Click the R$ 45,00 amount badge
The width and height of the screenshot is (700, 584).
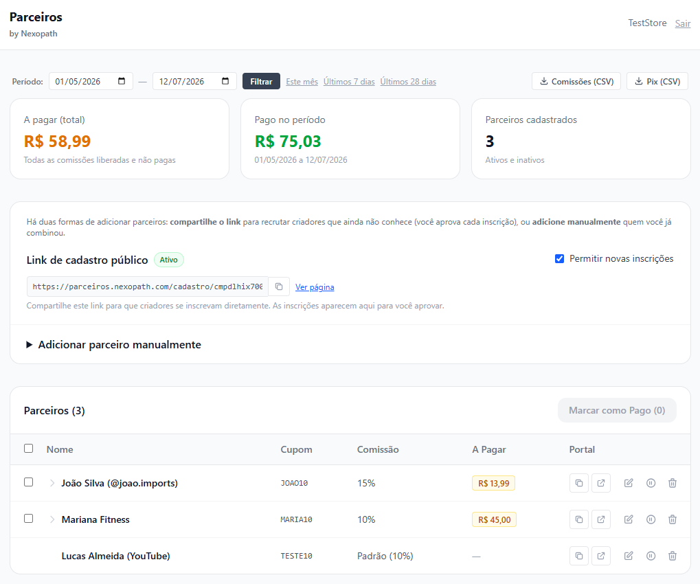pos(494,519)
